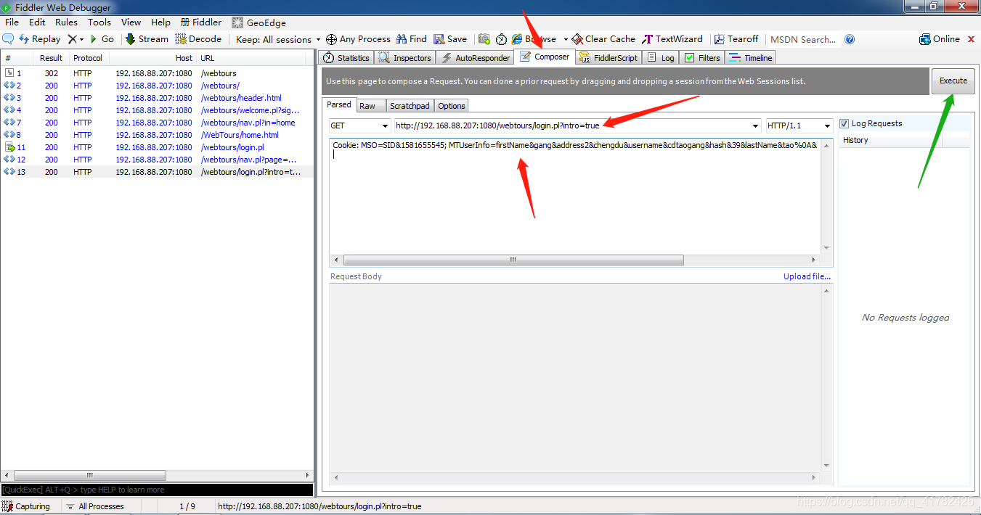The image size is (981, 515).
Task: Open the File menu
Action: coord(12,22)
